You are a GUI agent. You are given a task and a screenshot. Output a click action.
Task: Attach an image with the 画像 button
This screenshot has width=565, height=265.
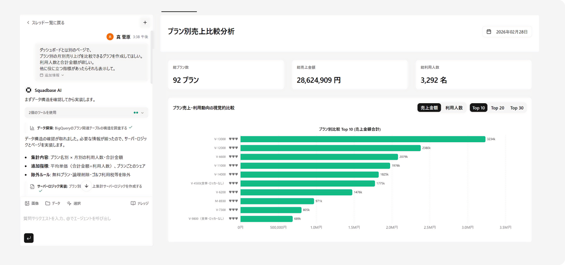coord(32,203)
